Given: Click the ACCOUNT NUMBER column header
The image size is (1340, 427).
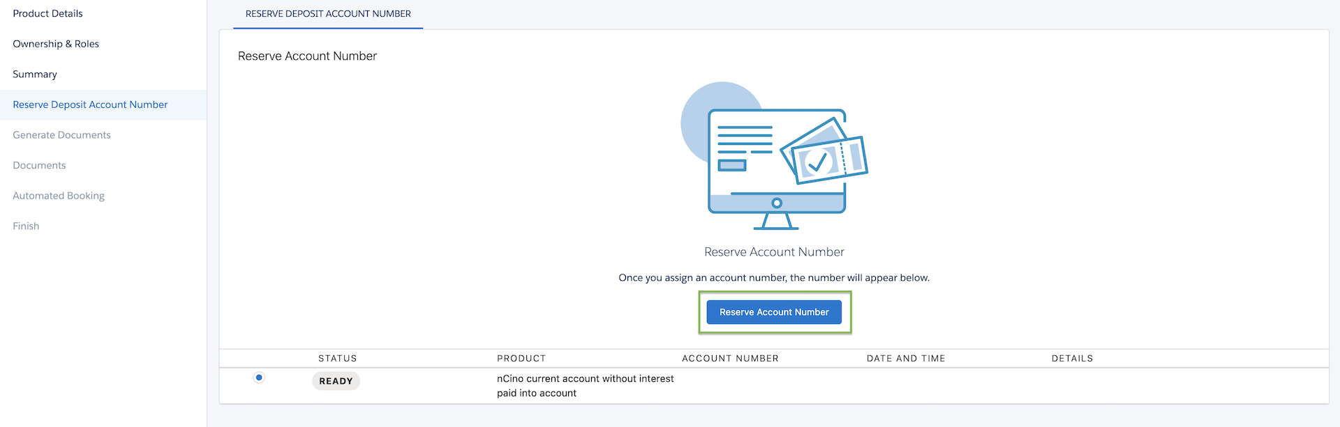Looking at the screenshot, I should click(x=730, y=359).
